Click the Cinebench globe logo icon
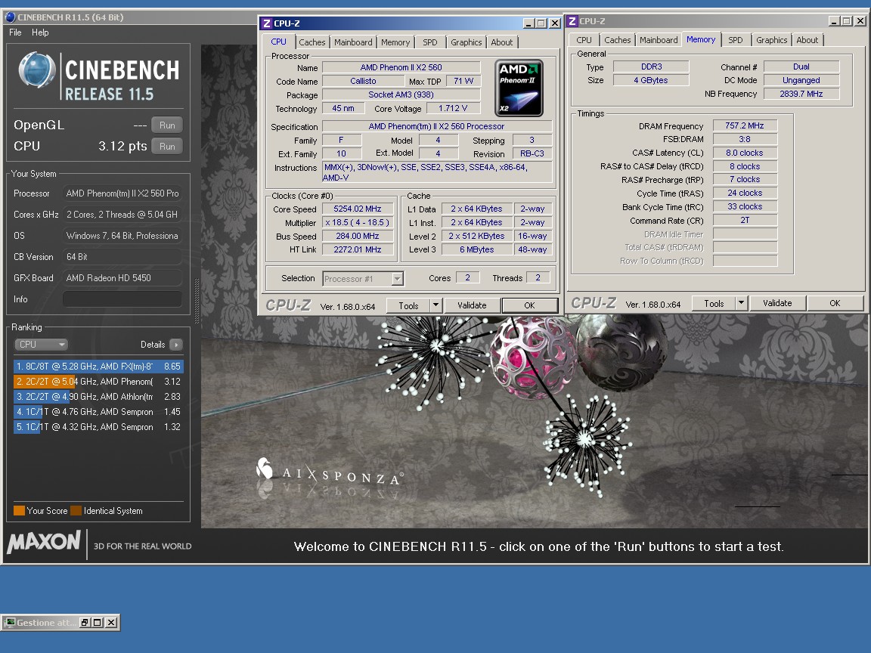 (36, 70)
